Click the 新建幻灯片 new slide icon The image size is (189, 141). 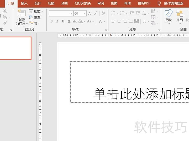22,14
